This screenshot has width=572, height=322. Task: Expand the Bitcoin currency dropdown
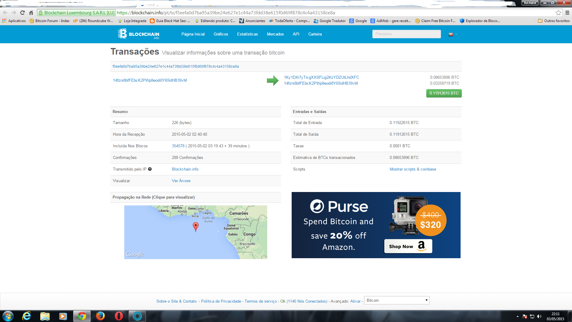pos(397,300)
